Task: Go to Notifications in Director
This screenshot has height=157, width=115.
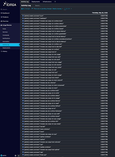Action: pos(6,38)
